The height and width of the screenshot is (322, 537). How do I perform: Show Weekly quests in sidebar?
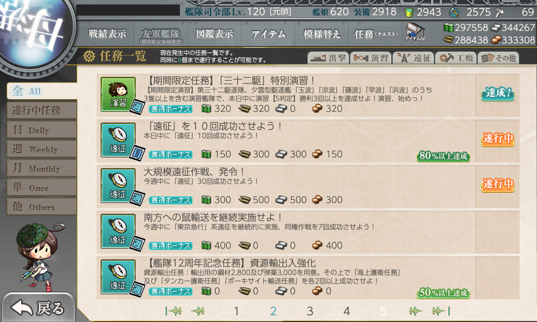click(42, 149)
